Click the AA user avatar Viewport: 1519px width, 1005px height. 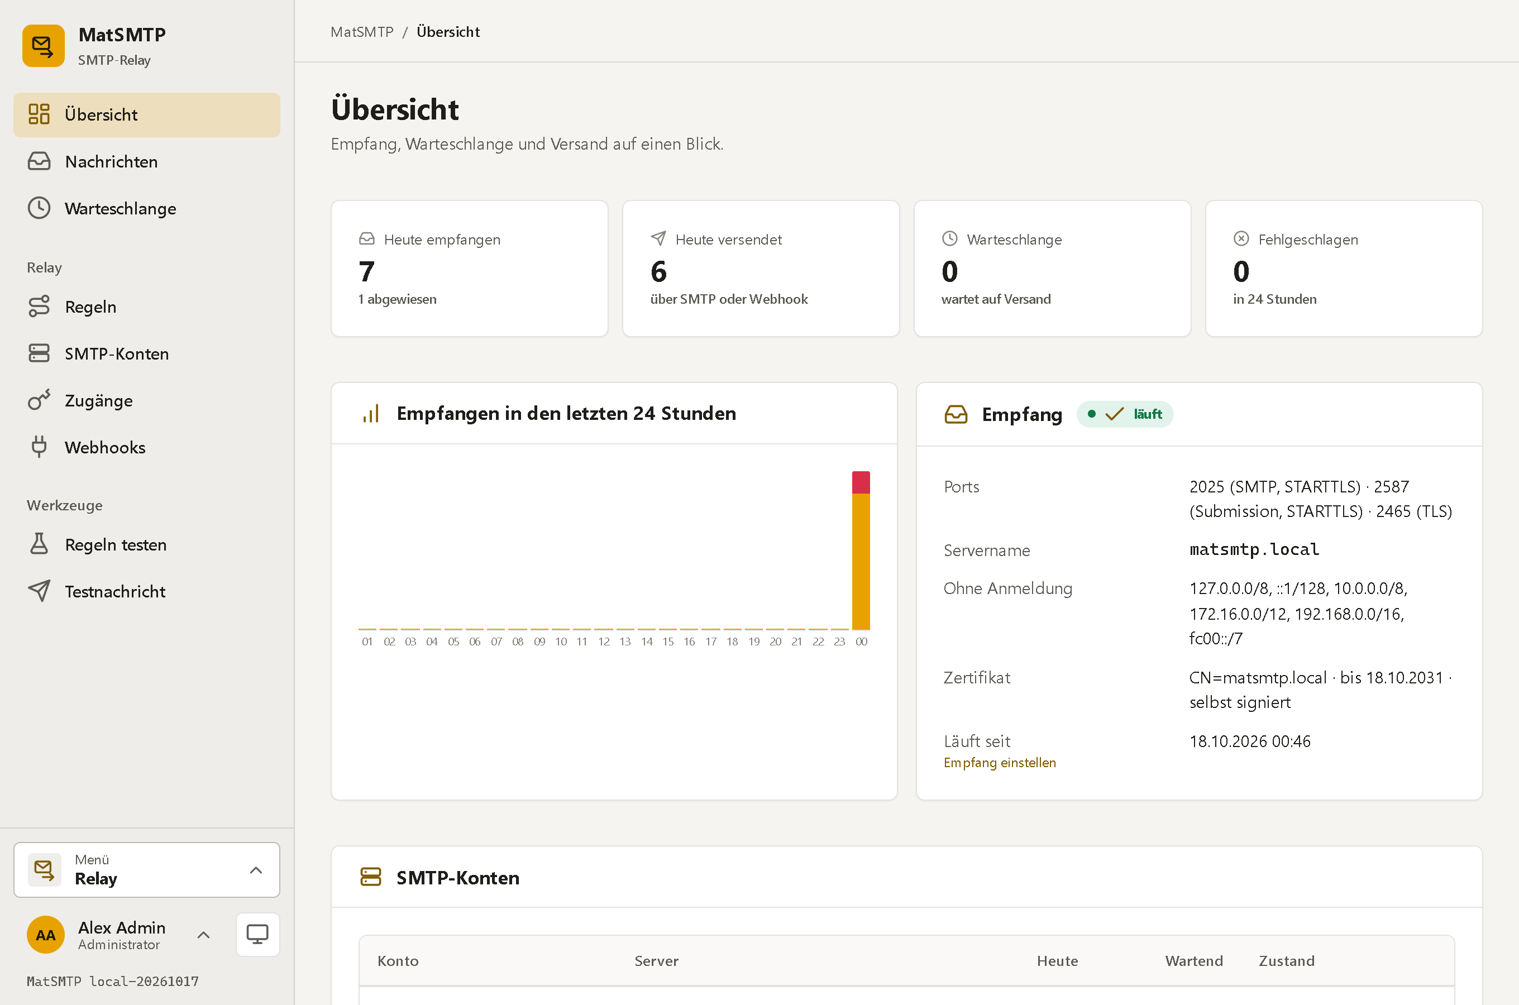tap(45, 935)
